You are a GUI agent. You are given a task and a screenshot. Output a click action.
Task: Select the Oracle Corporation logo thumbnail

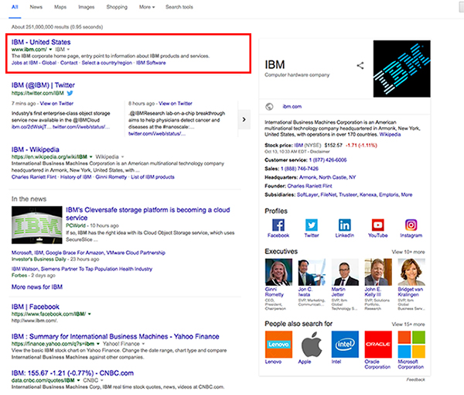coord(378,345)
